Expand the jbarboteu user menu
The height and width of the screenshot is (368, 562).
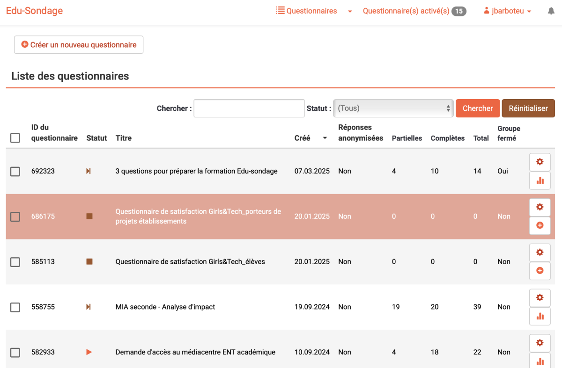click(507, 11)
